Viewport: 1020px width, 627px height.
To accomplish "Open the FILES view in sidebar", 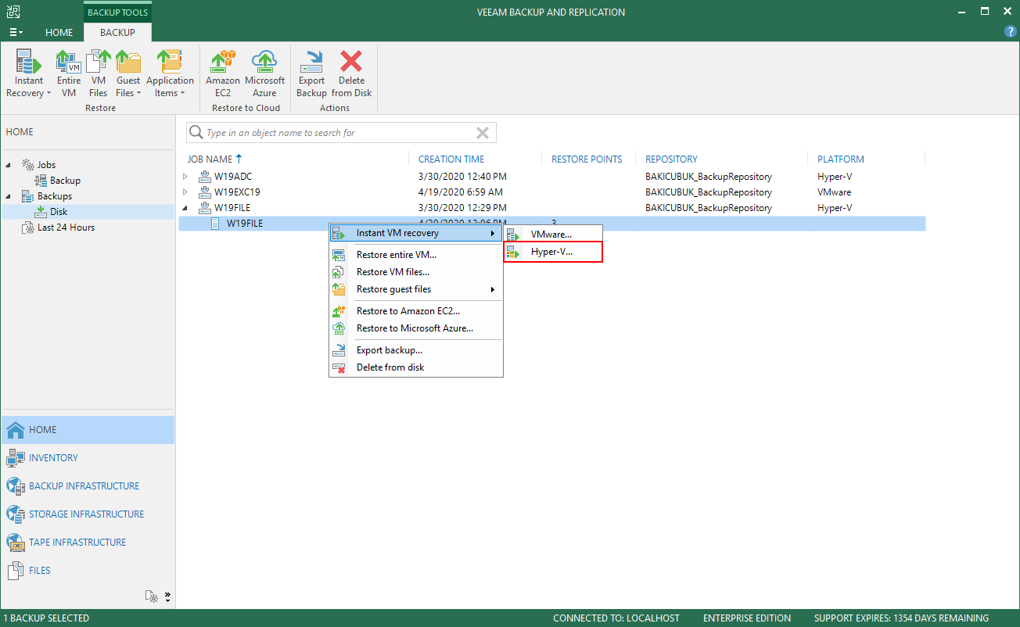I will tap(88, 571).
